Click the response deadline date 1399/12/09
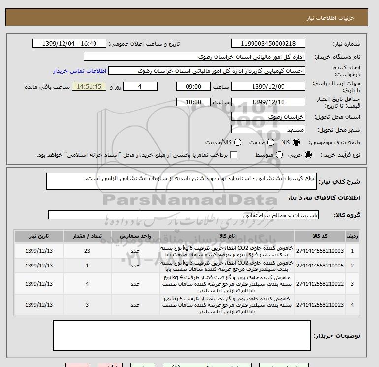Screen dimensions: 379x367 pos(268,86)
